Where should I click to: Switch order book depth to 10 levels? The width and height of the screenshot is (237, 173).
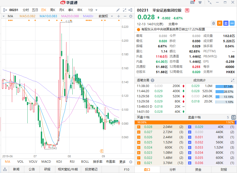233,117
